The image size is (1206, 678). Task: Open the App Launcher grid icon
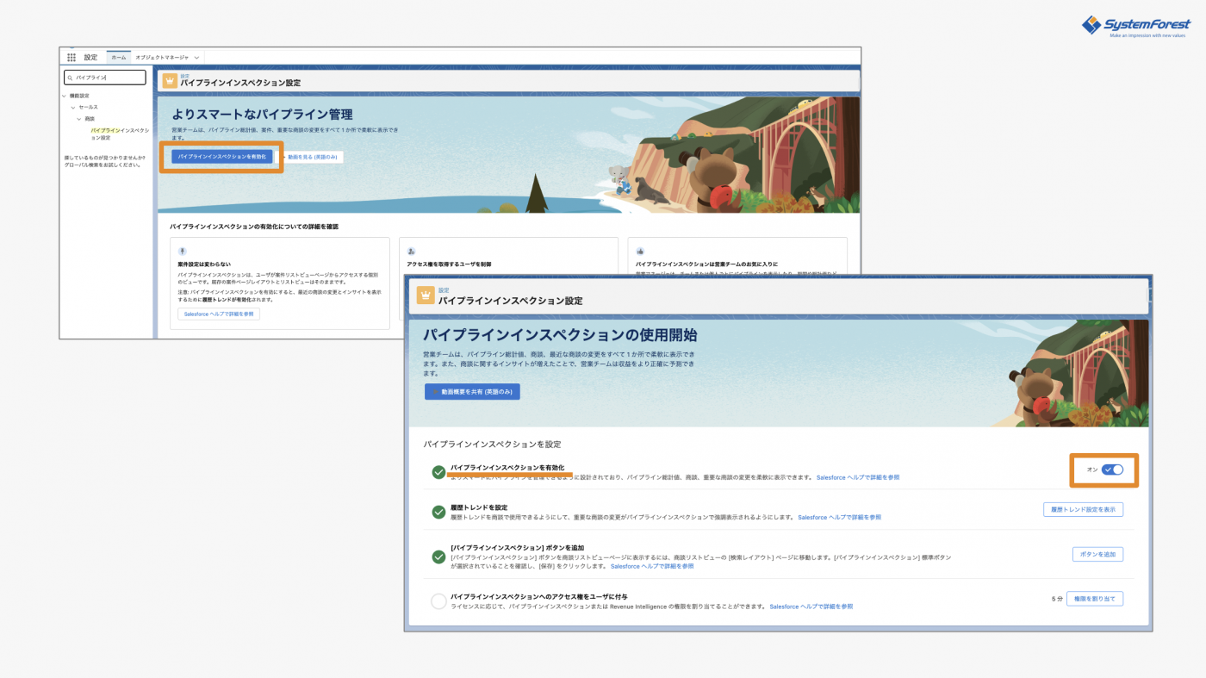tap(71, 58)
